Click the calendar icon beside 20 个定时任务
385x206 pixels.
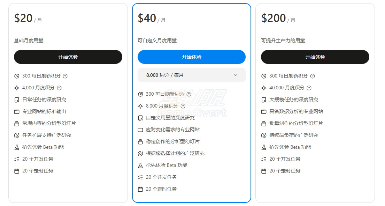pos(16,171)
